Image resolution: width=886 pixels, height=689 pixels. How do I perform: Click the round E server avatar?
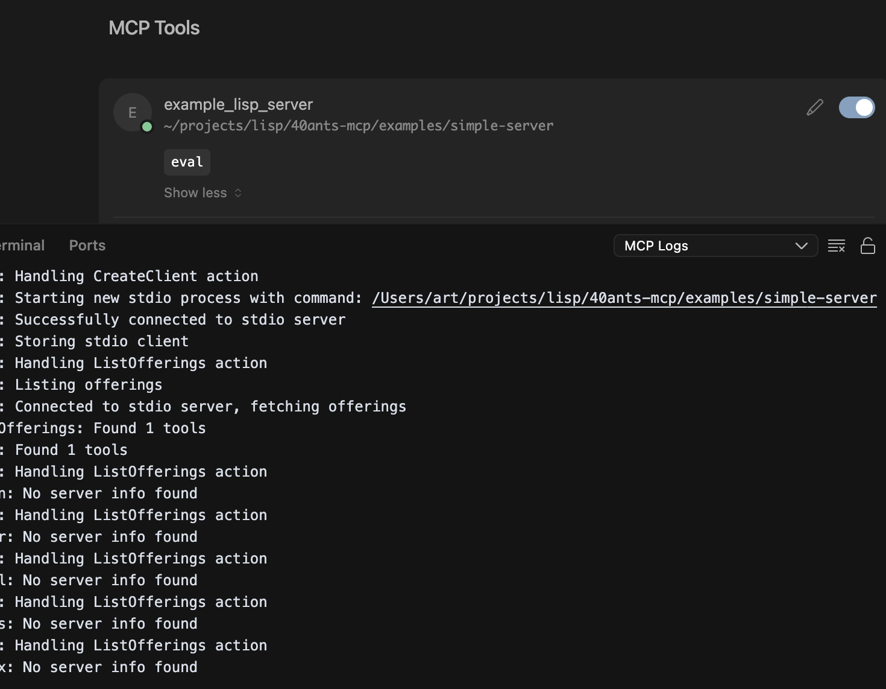(x=132, y=112)
